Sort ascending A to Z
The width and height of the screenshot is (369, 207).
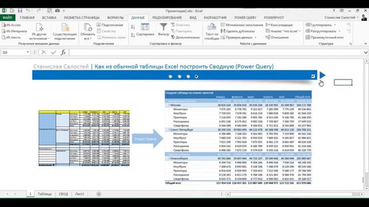point(133,27)
